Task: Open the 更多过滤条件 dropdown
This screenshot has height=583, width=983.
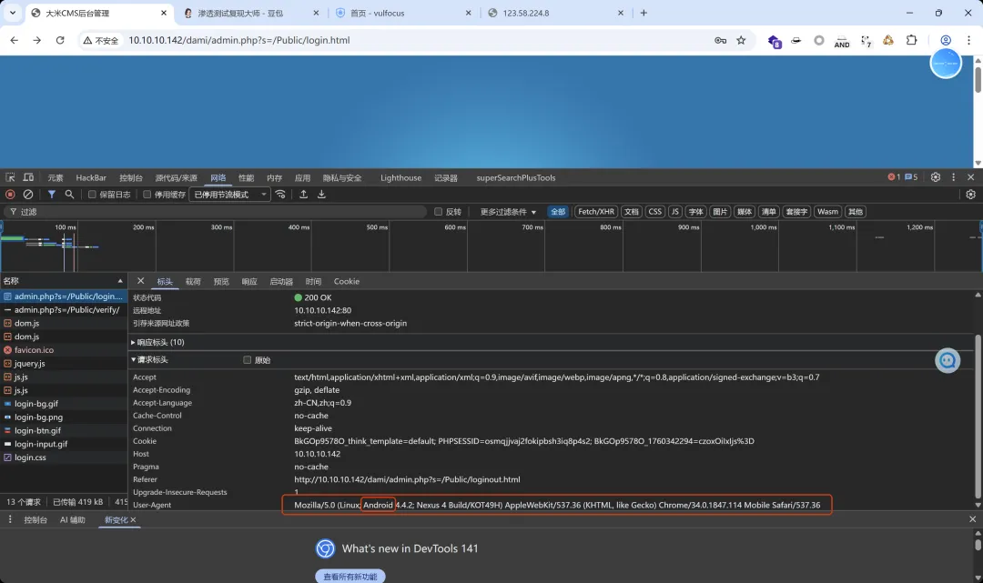Action: point(508,212)
